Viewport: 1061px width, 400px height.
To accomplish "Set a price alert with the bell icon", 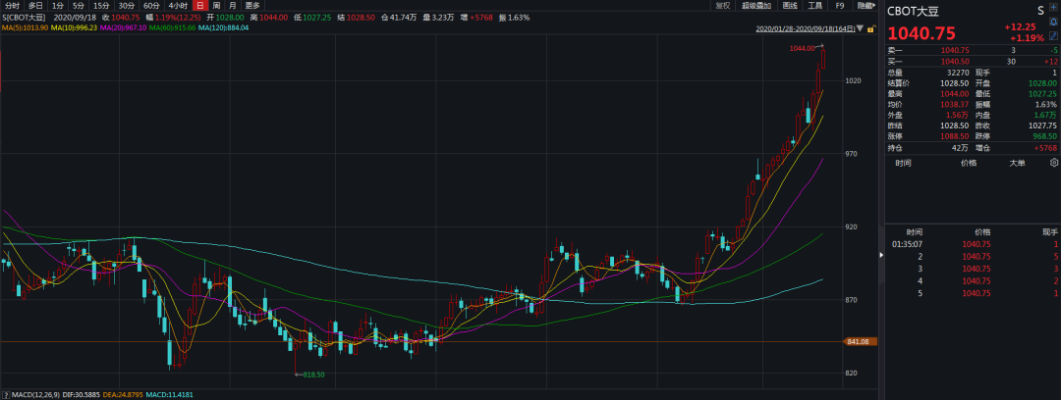I will [1053, 22].
